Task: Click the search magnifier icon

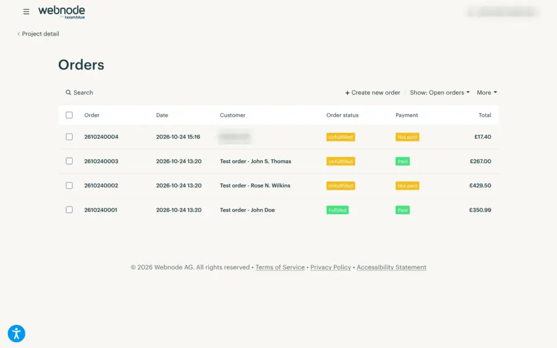Action: [x=68, y=92]
